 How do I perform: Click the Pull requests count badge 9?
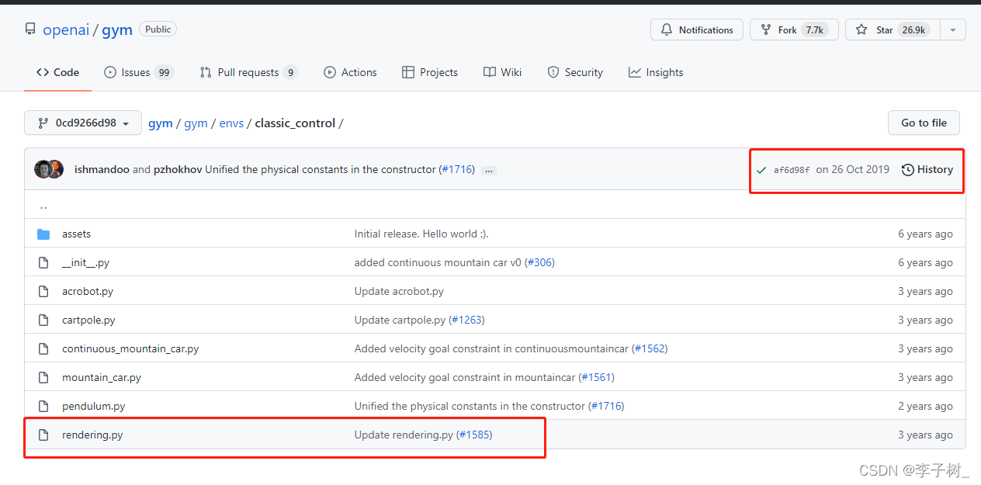[290, 72]
